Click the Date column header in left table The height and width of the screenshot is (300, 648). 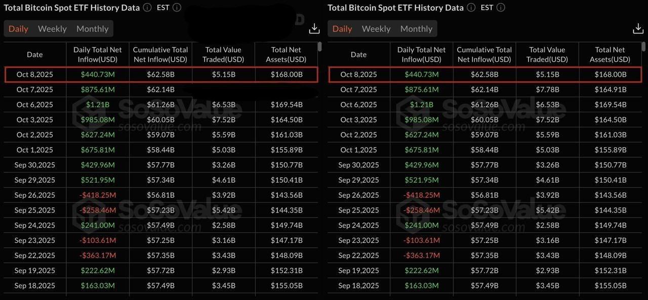pos(35,55)
